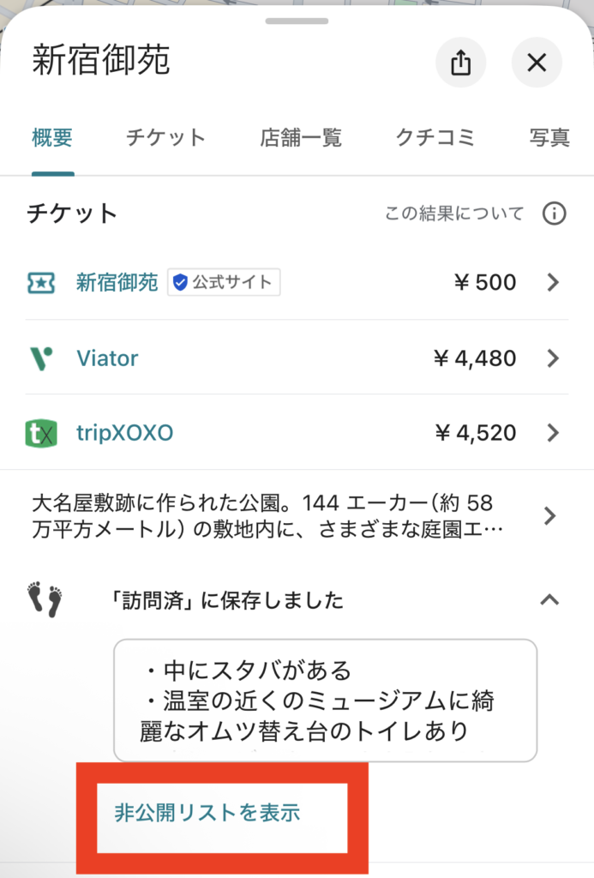Open the tripXOXO ¥4,520 chevron arrow
Viewport: 594px width, 878px height.
(x=553, y=433)
